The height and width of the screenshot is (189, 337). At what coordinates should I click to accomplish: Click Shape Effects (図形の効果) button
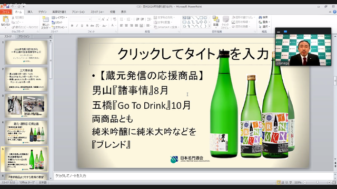coord(241,27)
